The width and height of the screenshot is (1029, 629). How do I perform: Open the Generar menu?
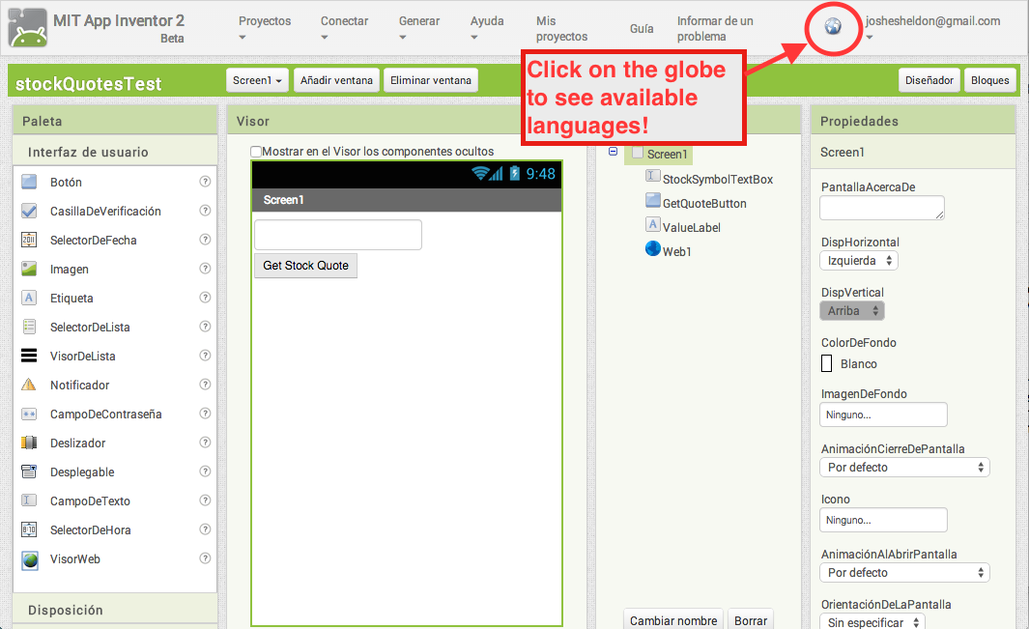pos(419,28)
